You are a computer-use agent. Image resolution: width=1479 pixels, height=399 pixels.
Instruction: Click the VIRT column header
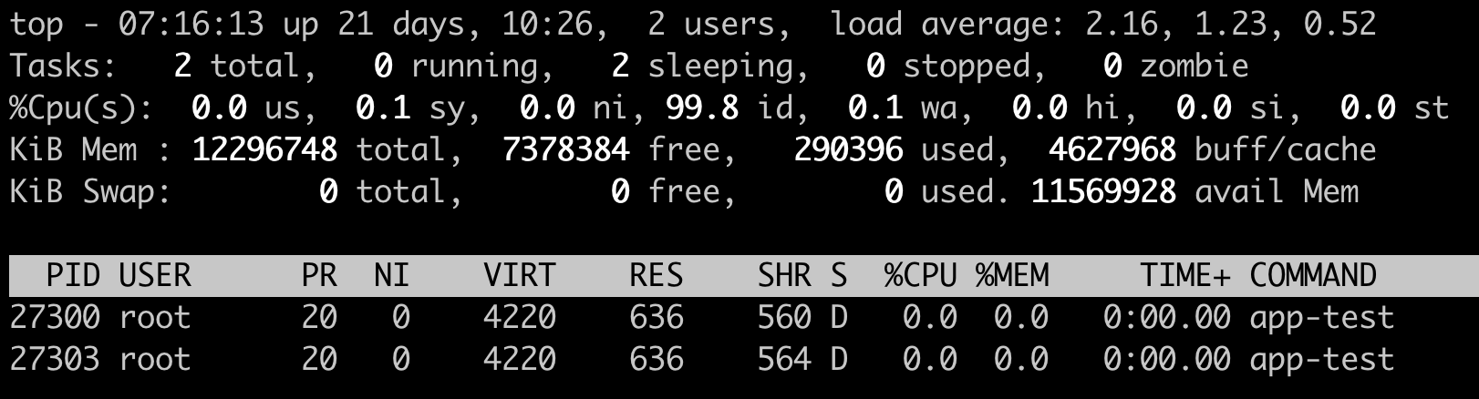click(519, 275)
